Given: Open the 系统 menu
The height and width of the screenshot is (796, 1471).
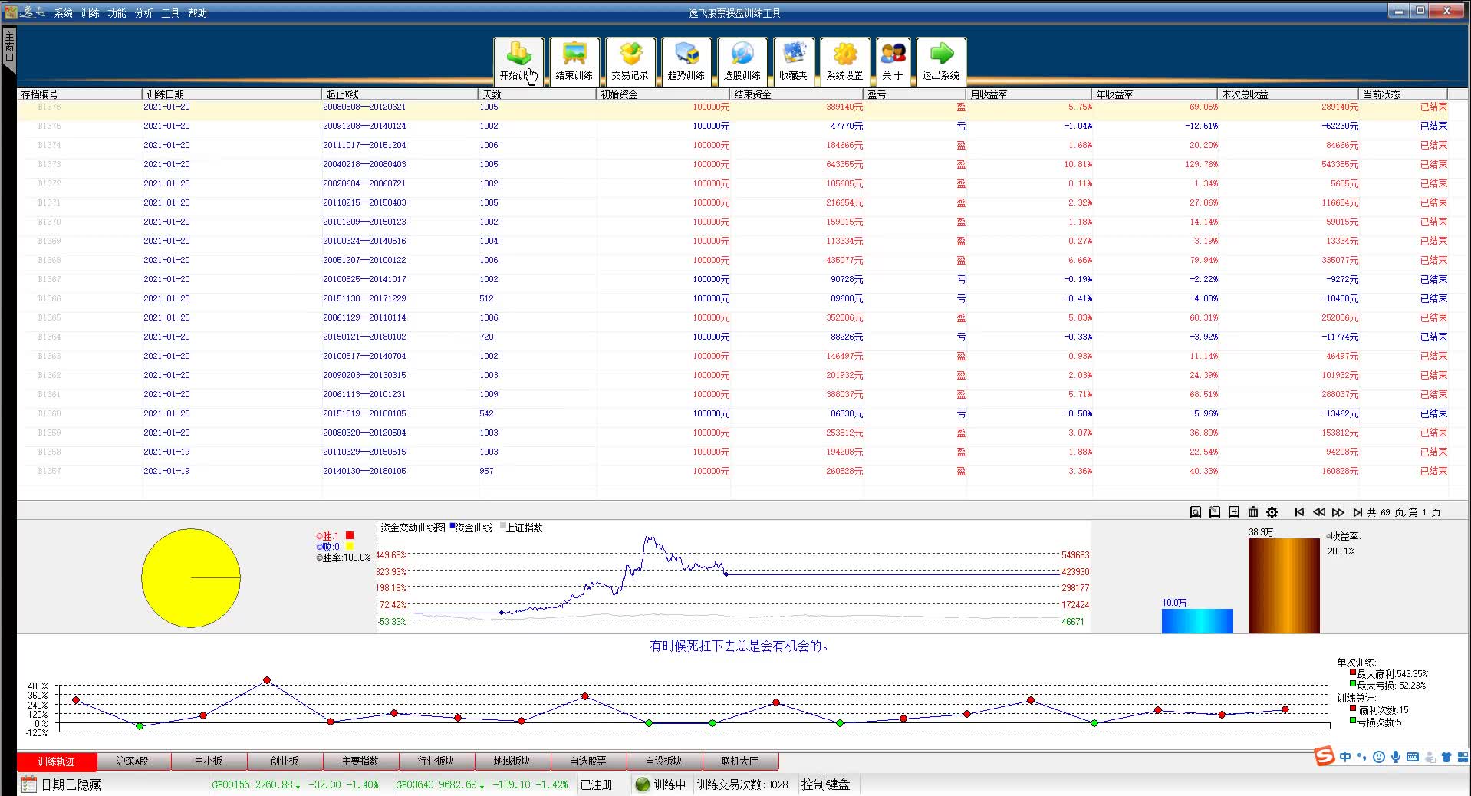Looking at the screenshot, I should [x=64, y=13].
